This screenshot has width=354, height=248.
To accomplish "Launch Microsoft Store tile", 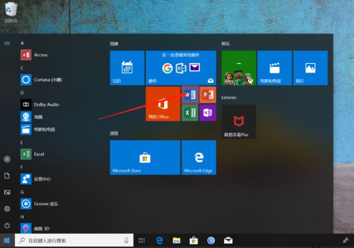I will (145, 157).
